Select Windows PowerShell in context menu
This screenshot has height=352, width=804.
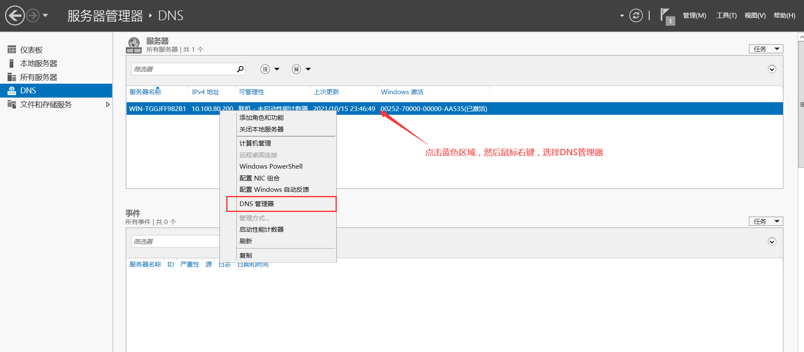click(271, 167)
